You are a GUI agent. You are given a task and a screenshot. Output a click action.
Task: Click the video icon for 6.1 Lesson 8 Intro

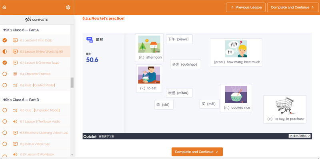click(15, 40)
